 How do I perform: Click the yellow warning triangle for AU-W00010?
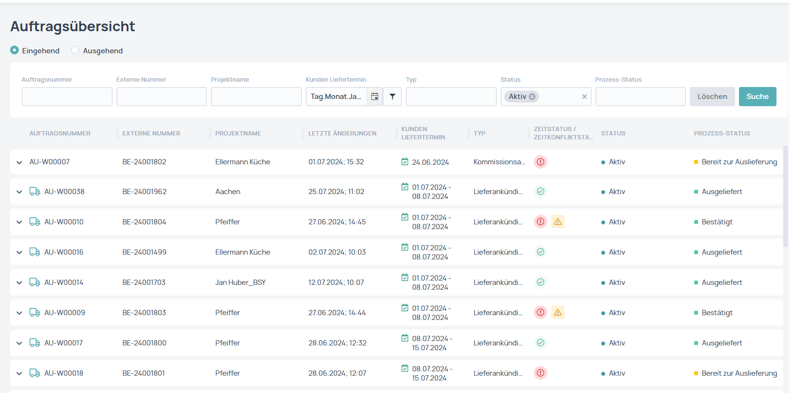[x=558, y=221]
